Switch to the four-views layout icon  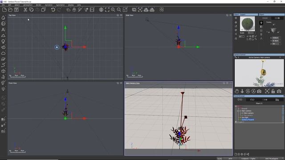tap(162, 10)
